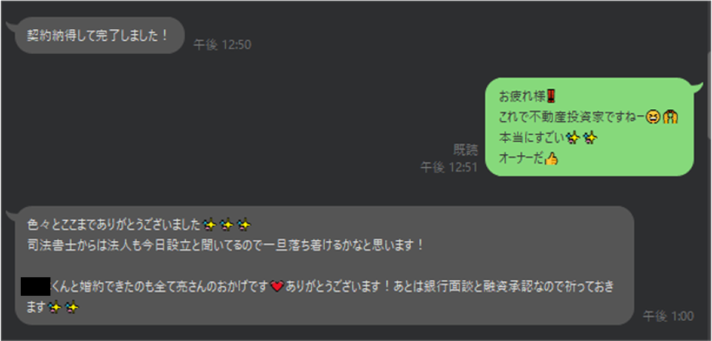Click the 色々とここまで long message bubble
The image size is (712, 341).
coord(324,265)
